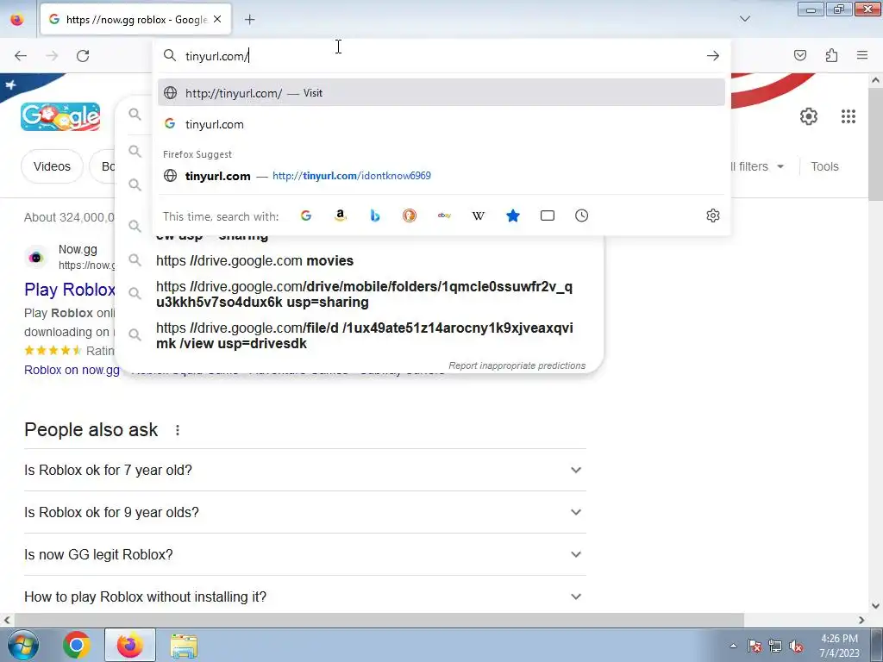Open Windows Explorer from the taskbar
The image size is (883, 662).
(184, 645)
